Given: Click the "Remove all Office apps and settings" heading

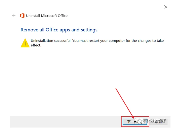Looking at the screenshot, I should tap(59, 30).
